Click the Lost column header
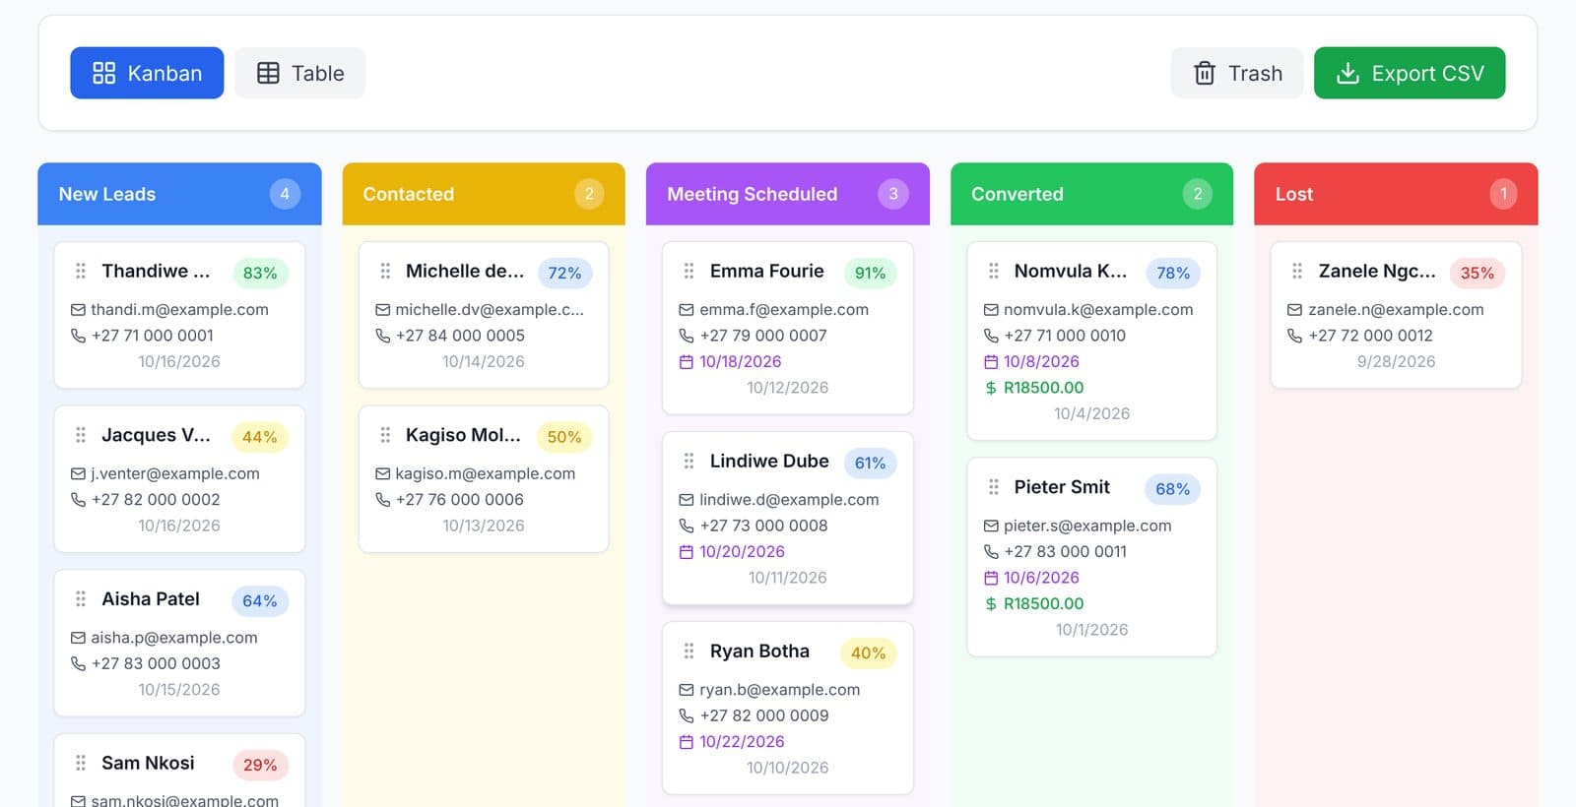 click(x=1396, y=194)
